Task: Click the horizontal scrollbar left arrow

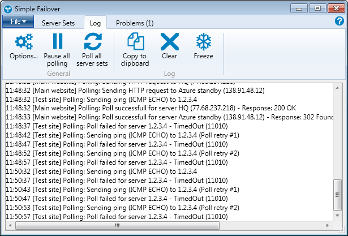Action: pos(9,225)
